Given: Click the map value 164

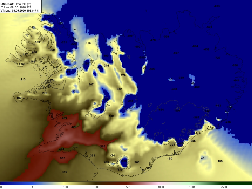Looking at the screenshot, I should pyautogui.click(x=33, y=61).
